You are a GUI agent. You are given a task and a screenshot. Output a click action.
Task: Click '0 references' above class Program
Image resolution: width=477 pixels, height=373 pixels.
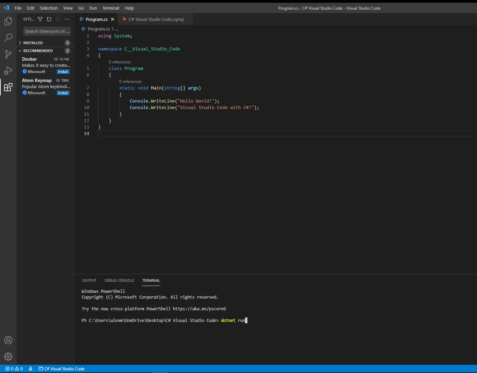(120, 62)
